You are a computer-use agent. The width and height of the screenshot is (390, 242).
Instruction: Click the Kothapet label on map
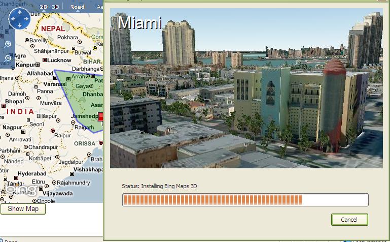[40, 159]
